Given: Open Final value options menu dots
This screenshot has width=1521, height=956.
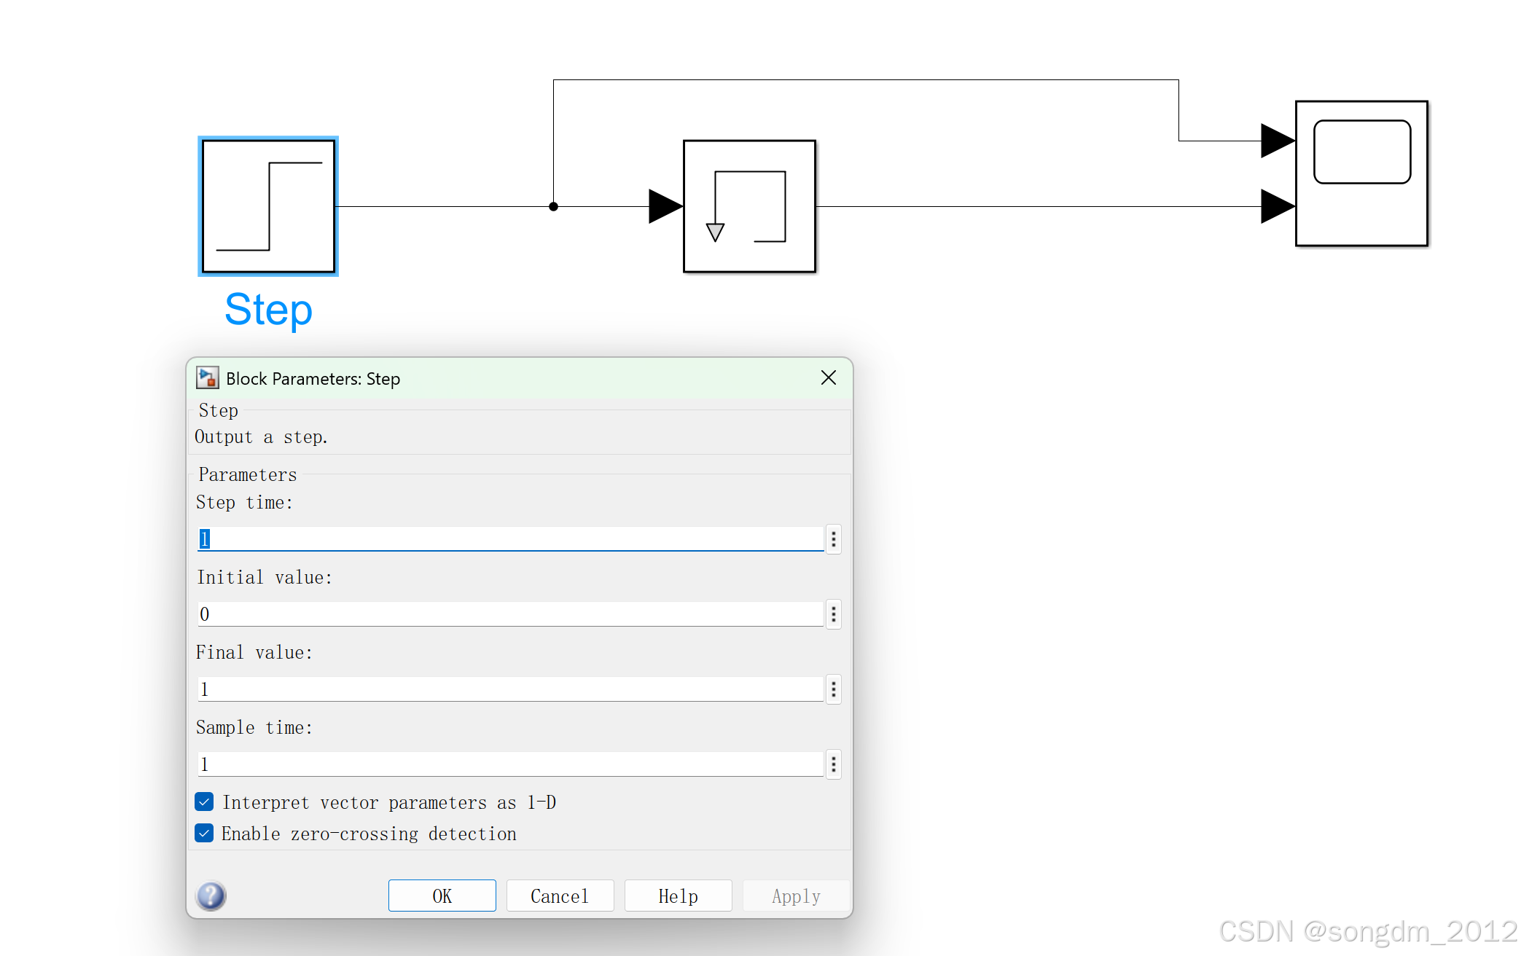Looking at the screenshot, I should [834, 689].
